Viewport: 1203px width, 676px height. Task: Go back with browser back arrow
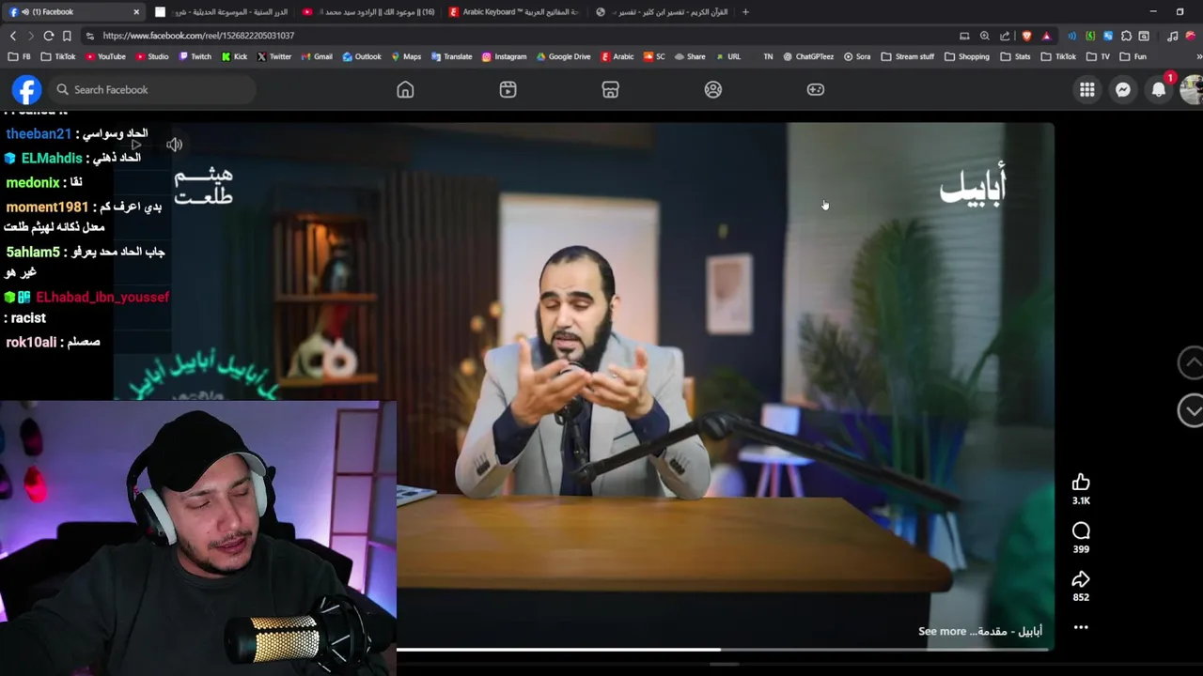click(x=13, y=36)
